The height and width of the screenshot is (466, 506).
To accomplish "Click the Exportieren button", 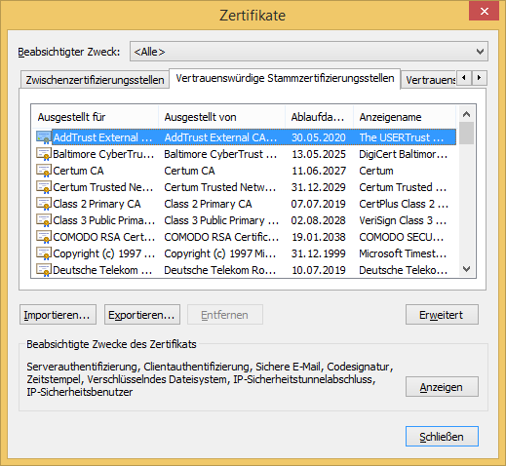I will click(142, 315).
